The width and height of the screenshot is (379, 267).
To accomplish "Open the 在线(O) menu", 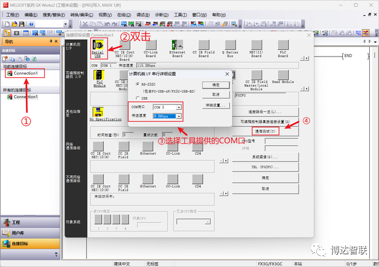I will click(124, 15).
